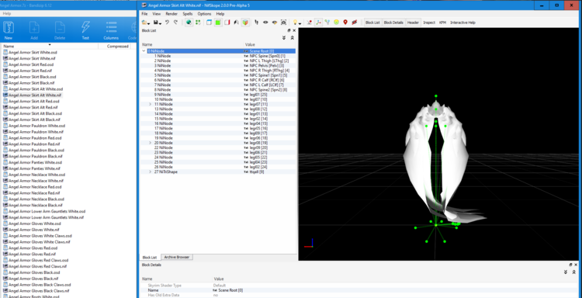Viewport: 582px width, 298px height.
Task: Click the Redo arrow icon
Action: pos(176,23)
